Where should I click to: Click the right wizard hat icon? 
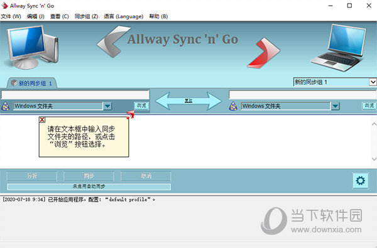[233, 106]
